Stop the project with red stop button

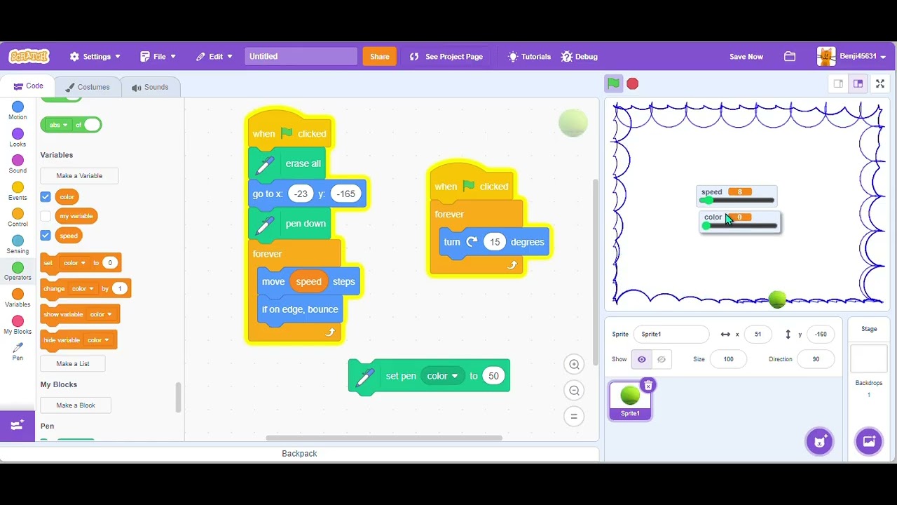(633, 83)
